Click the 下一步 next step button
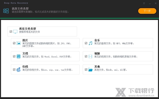The image size is (159, 99). click(x=147, y=11)
